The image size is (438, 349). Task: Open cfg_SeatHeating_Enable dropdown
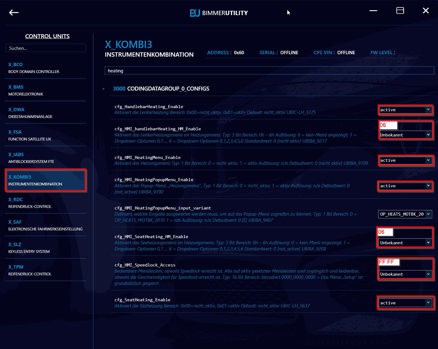pyautogui.click(x=405, y=303)
